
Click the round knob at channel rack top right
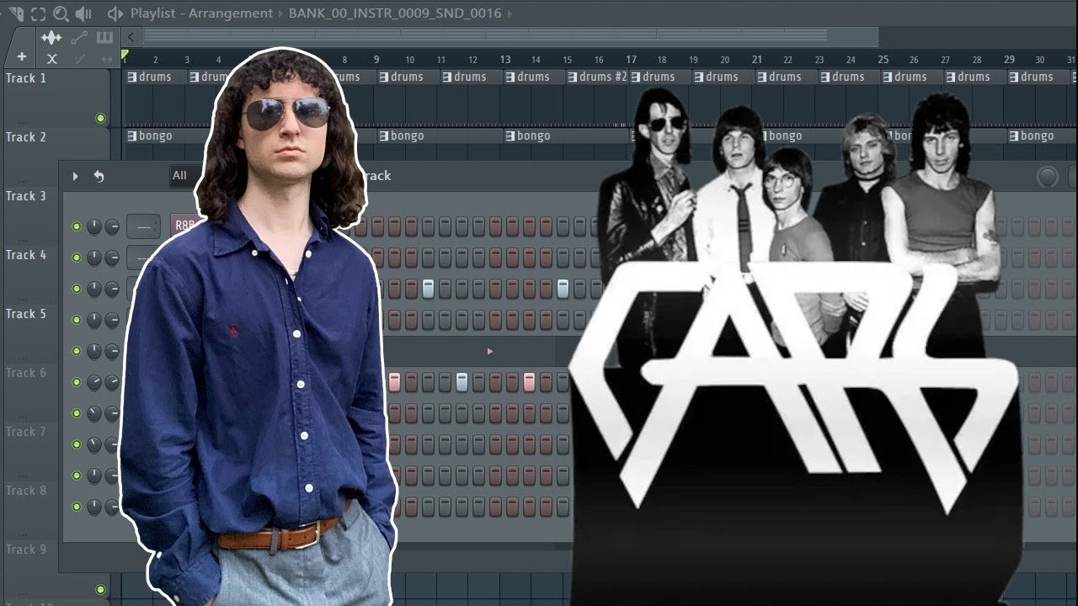pos(1048,177)
